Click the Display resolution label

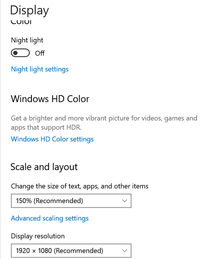click(38, 236)
